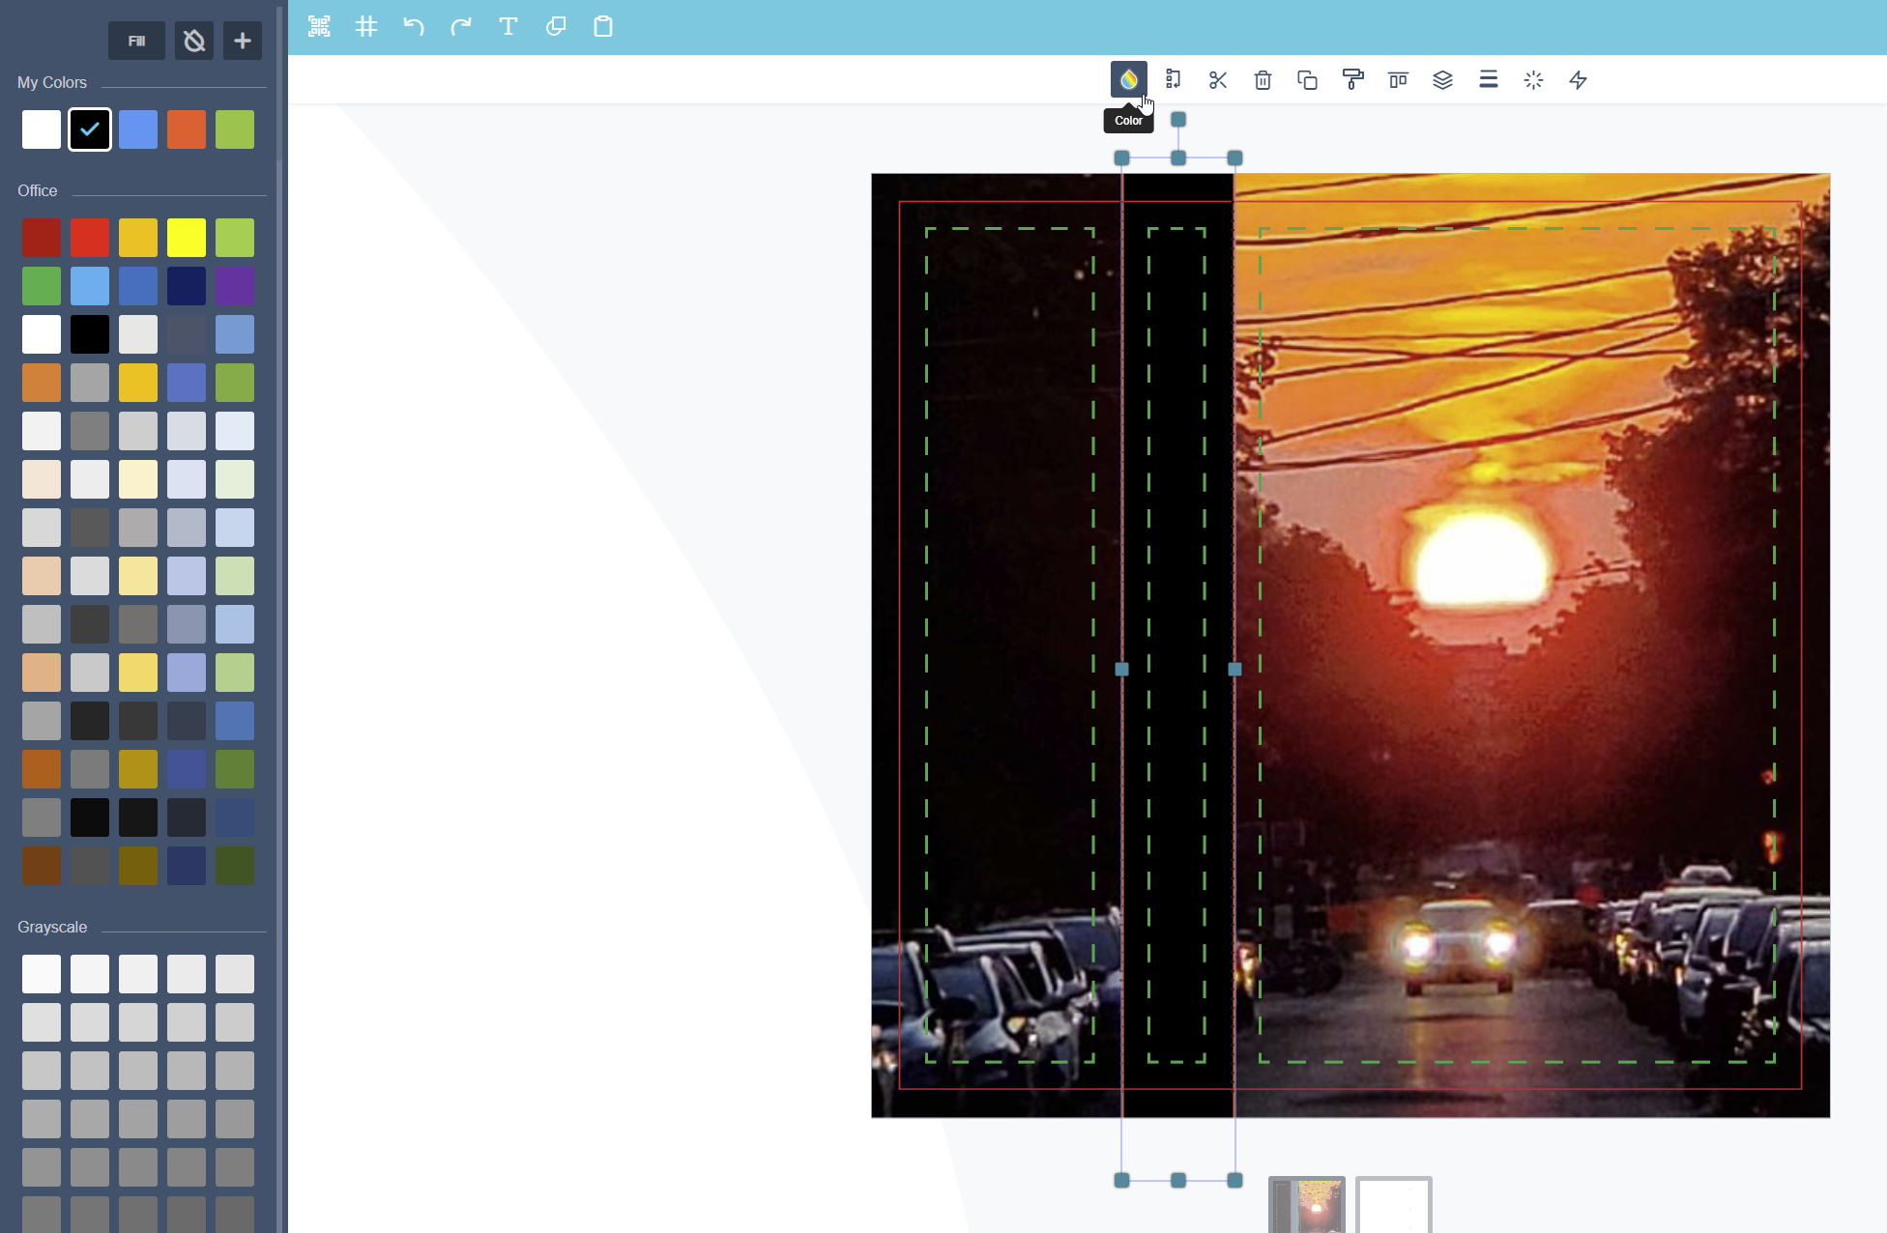The image size is (1887, 1233).
Task: Choose the orange swatch in My Colors
Action: [187, 129]
